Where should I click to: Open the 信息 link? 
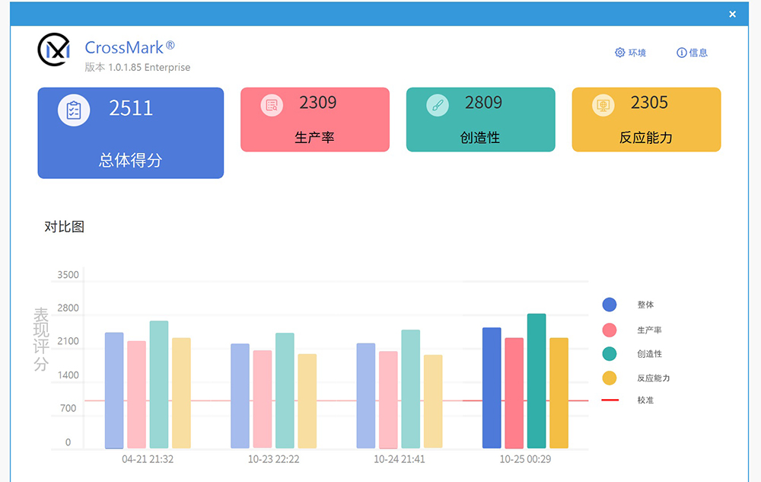click(x=692, y=53)
